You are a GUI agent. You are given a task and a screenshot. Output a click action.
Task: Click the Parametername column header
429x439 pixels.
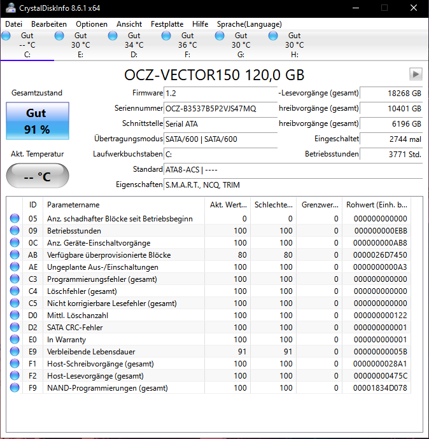click(x=123, y=205)
